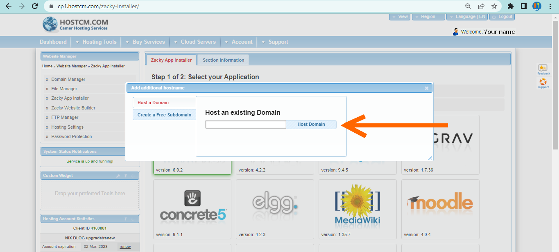Close the Add additional hostname dialog
This screenshot has width=559, height=252.
tap(427, 88)
